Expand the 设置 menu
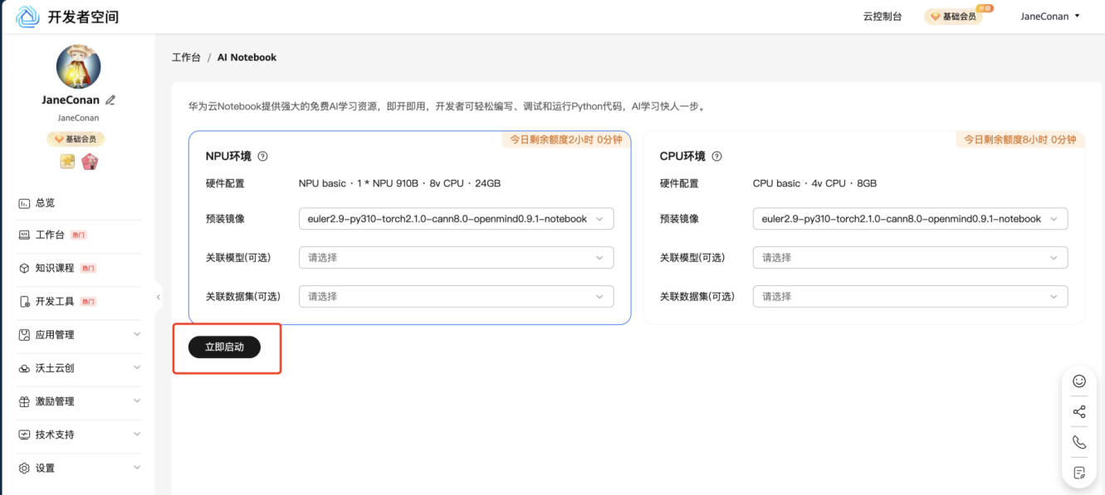The height and width of the screenshot is (495, 1105). [x=79, y=468]
